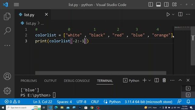Open the notifications bell
The width and height of the screenshot is (195, 110).
click(x=188, y=102)
